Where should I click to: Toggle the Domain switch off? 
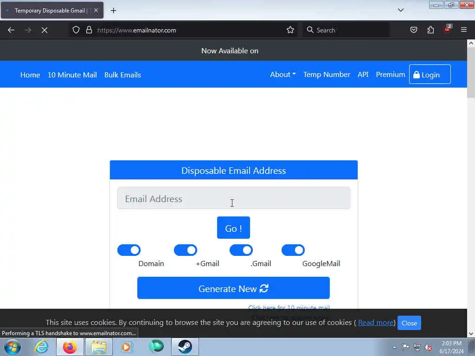pos(129,250)
